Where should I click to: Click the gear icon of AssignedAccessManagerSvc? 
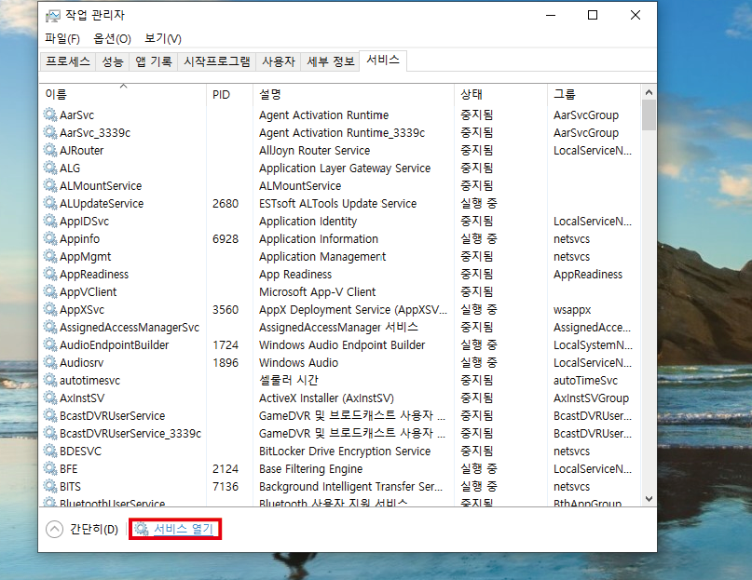[50, 327]
